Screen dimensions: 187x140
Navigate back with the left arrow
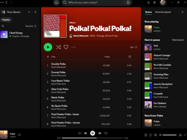pyautogui.click(x=7, y=2)
